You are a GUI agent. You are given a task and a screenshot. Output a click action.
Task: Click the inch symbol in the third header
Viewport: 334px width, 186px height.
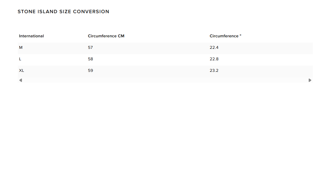(240, 35)
